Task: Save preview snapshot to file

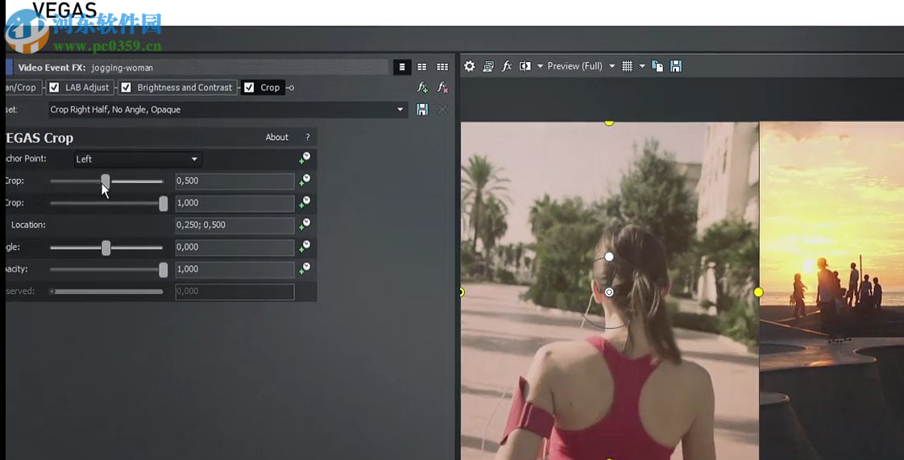Action: tap(676, 66)
